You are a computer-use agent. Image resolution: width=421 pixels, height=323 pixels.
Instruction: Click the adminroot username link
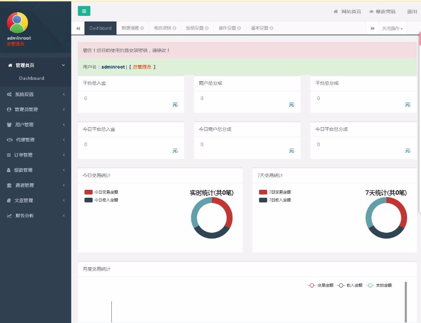112,67
